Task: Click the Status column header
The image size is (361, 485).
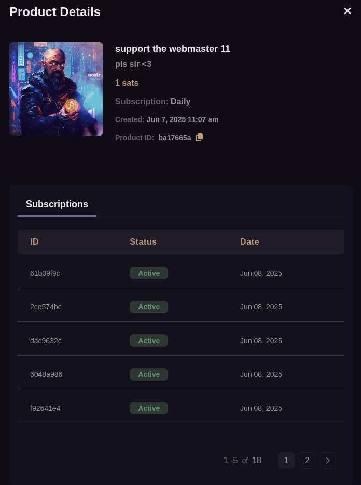Action: tap(143, 241)
